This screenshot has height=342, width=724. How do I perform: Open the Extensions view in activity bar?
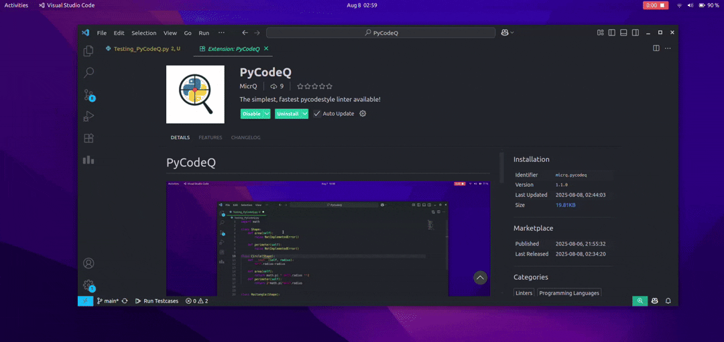tap(88, 139)
